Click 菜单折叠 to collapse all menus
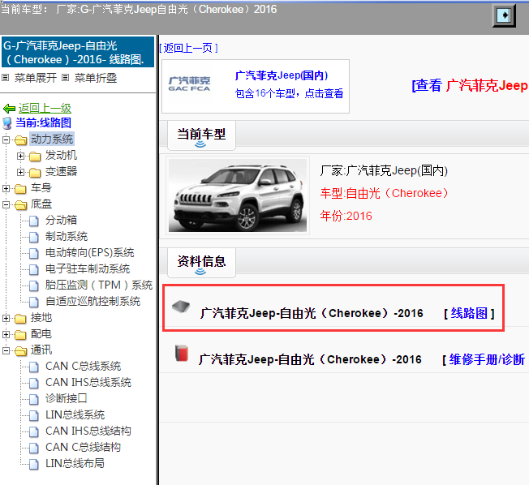The image size is (529, 485). pos(96,78)
